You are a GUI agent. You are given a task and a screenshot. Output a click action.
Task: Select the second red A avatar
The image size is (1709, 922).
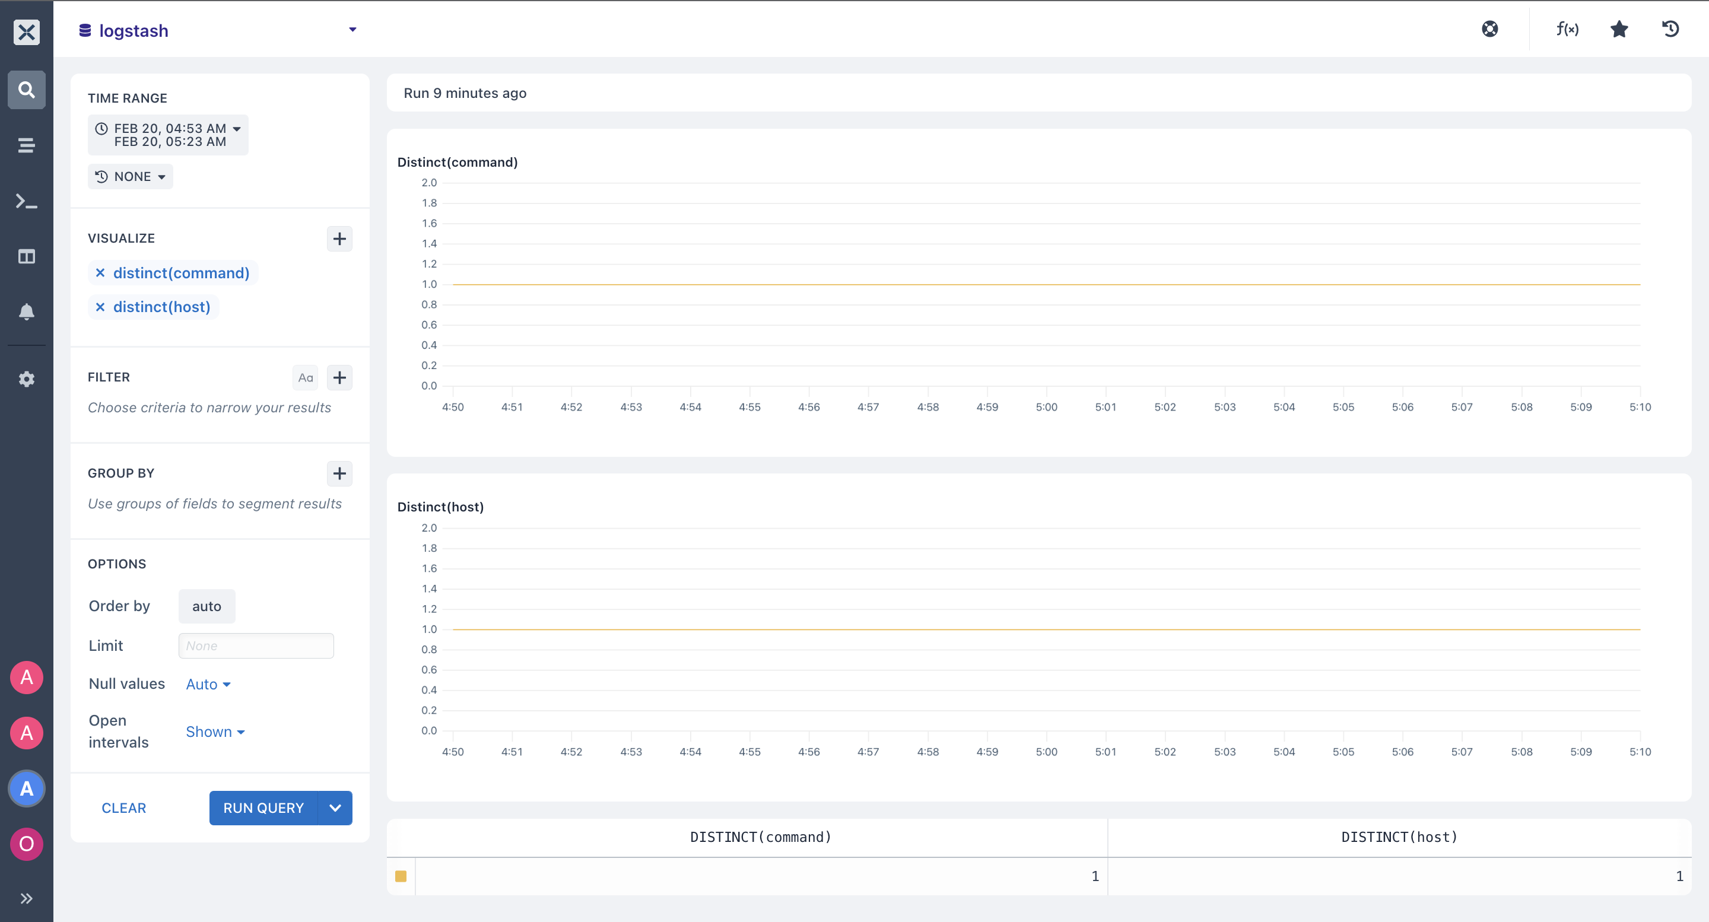27,733
